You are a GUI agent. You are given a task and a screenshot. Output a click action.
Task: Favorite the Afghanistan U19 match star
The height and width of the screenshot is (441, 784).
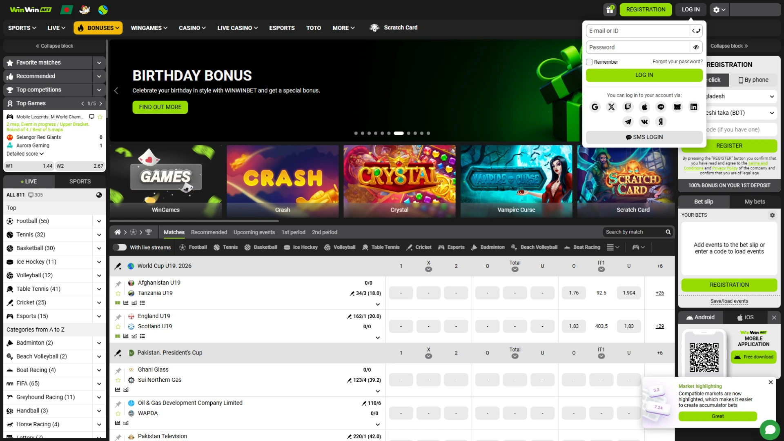coord(118,293)
